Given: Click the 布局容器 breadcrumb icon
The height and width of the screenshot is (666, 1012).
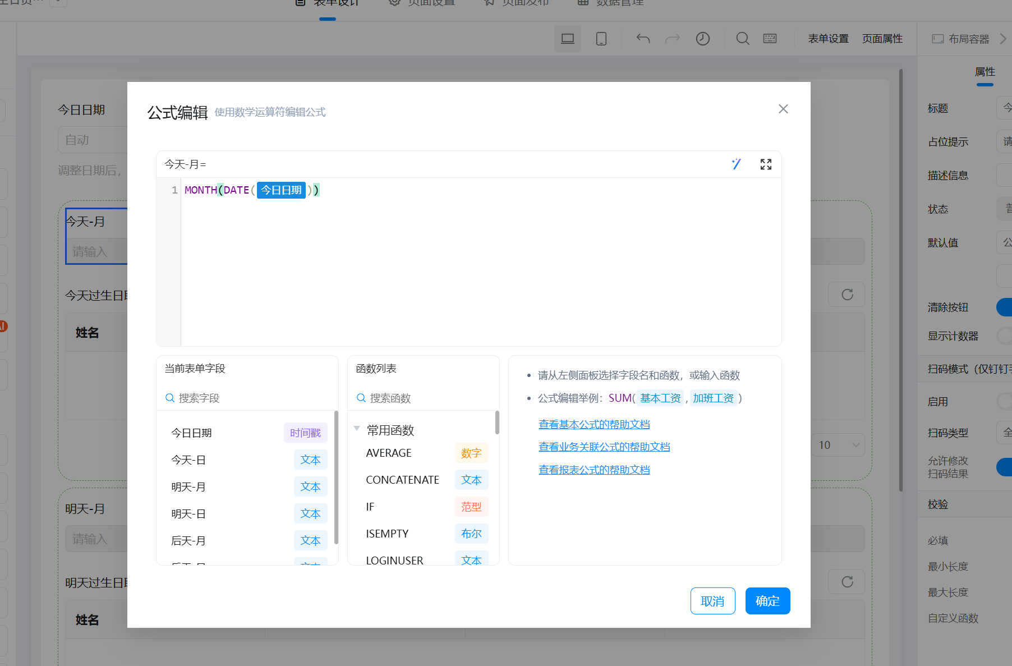Looking at the screenshot, I should pos(938,39).
